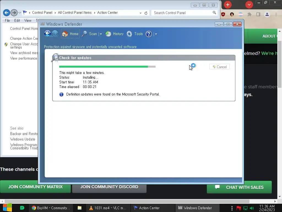Screen dimensions: 282x212
Task: Open File Explorer on taskbar
Action: (80, 208)
